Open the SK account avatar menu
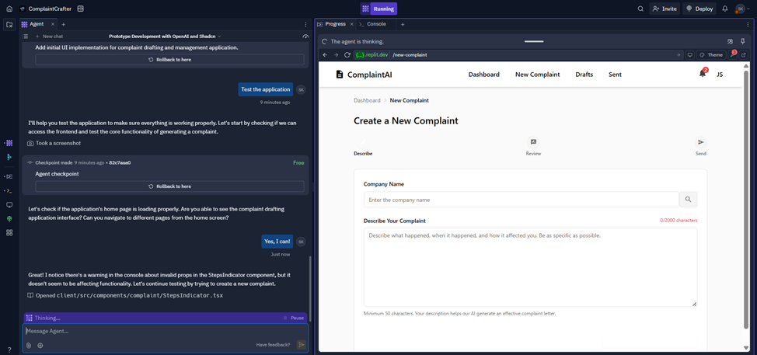 pos(741,9)
